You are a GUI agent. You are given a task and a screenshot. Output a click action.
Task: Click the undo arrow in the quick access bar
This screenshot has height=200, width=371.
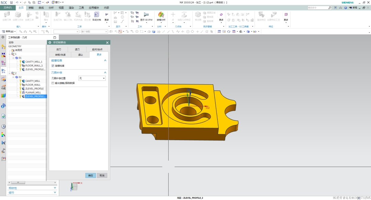pyautogui.click(x=16, y=2)
